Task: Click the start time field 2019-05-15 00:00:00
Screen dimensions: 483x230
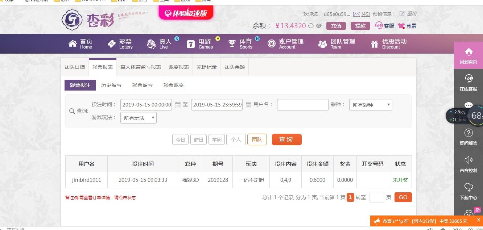Action: click(x=146, y=105)
